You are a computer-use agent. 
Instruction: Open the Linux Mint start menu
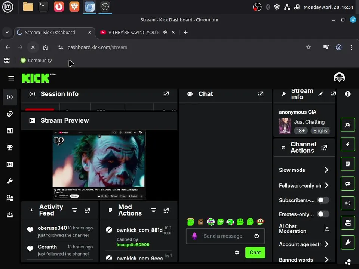tap(8, 7)
